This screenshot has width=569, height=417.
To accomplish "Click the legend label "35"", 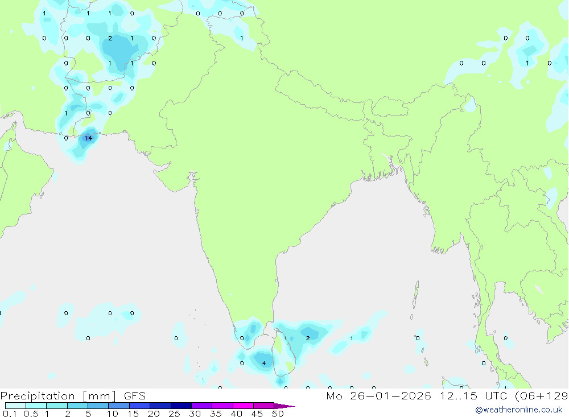I will click(216, 414).
